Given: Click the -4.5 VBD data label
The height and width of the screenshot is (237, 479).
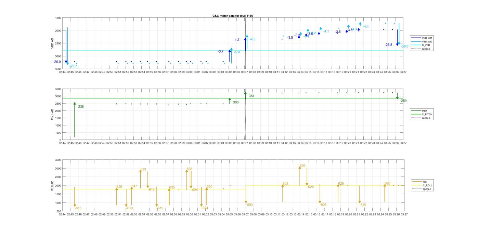Looking at the screenshot, I should (x=253, y=39).
